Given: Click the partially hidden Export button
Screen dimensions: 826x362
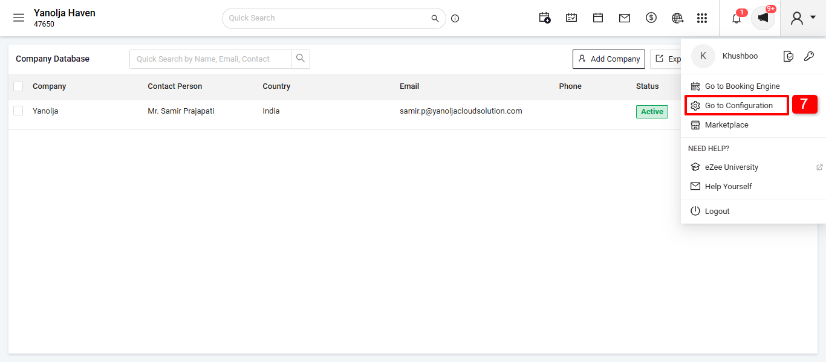Looking at the screenshot, I should [x=666, y=59].
